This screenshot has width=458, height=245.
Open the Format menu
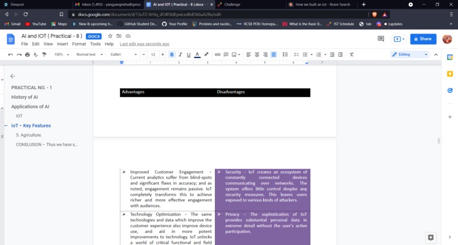tap(79, 44)
